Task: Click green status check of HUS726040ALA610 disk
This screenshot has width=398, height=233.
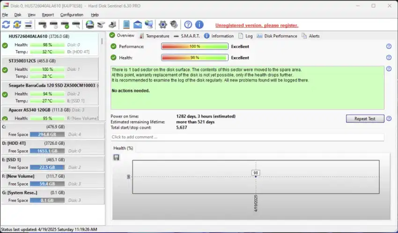Action: click(x=5, y=45)
